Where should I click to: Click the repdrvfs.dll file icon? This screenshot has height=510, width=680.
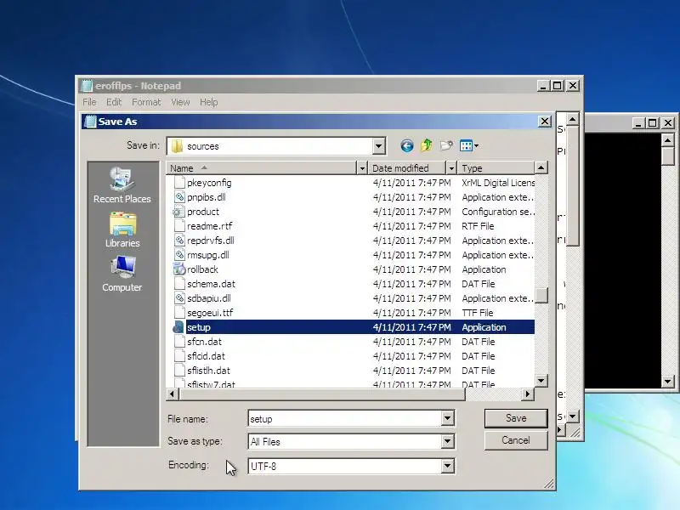point(179,241)
